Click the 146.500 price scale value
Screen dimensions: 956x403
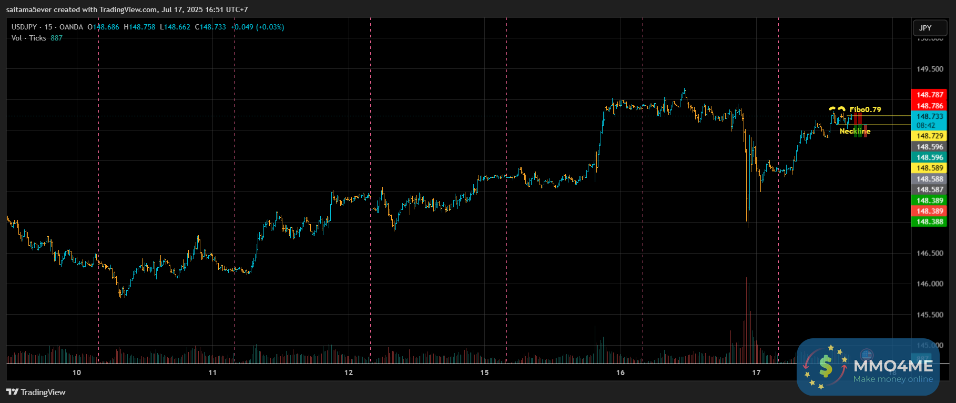[930, 253]
